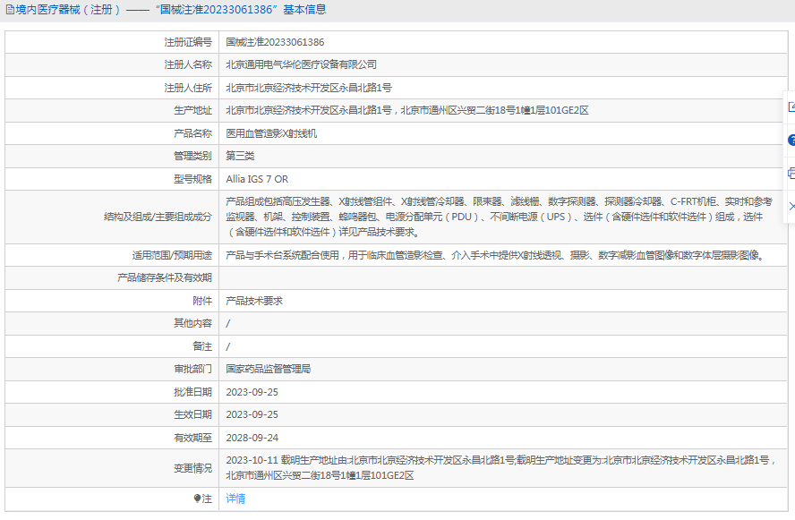Click the pencil edit icon in the side toolbar
This screenshot has height=520, width=795.
pyautogui.click(x=791, y=107)
